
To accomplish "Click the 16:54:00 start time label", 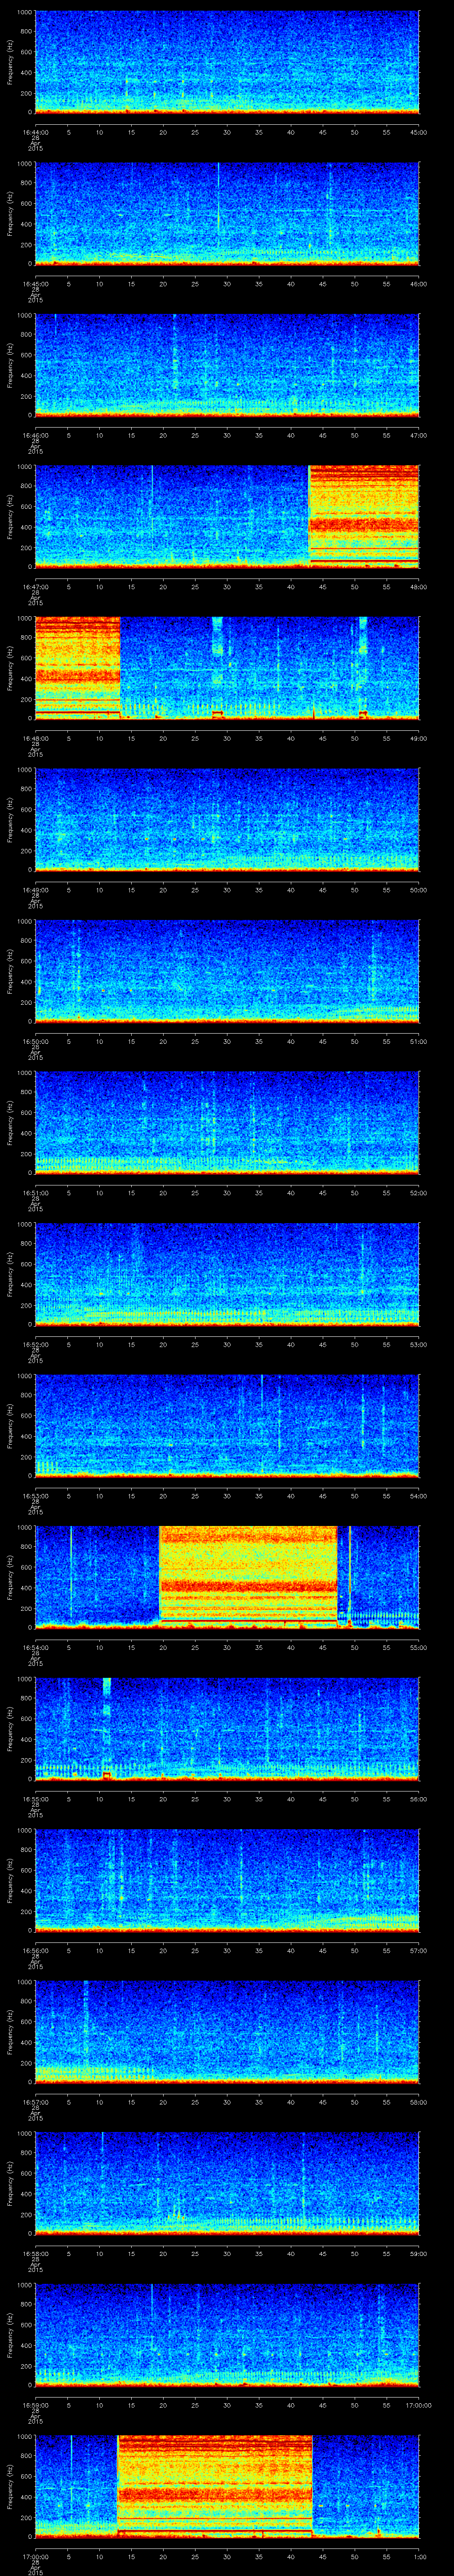I will click(36, 1647).
